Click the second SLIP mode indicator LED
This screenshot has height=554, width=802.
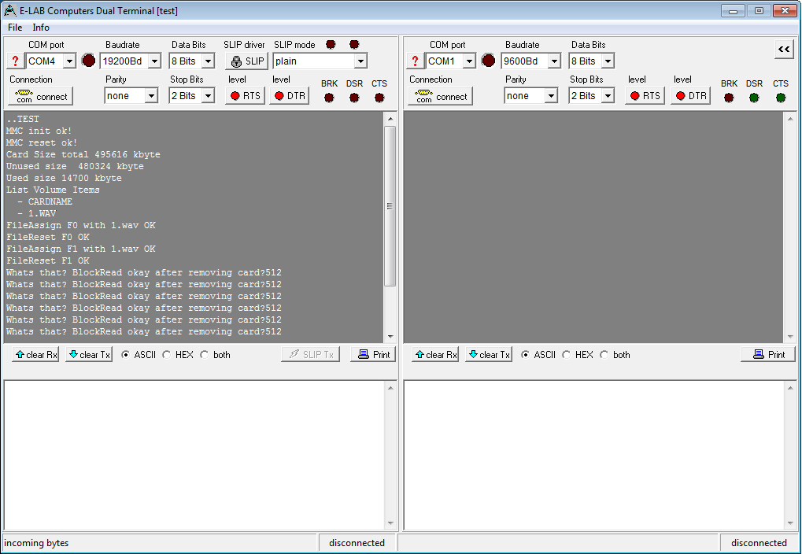pyautogui.click(x=354, y=45)
